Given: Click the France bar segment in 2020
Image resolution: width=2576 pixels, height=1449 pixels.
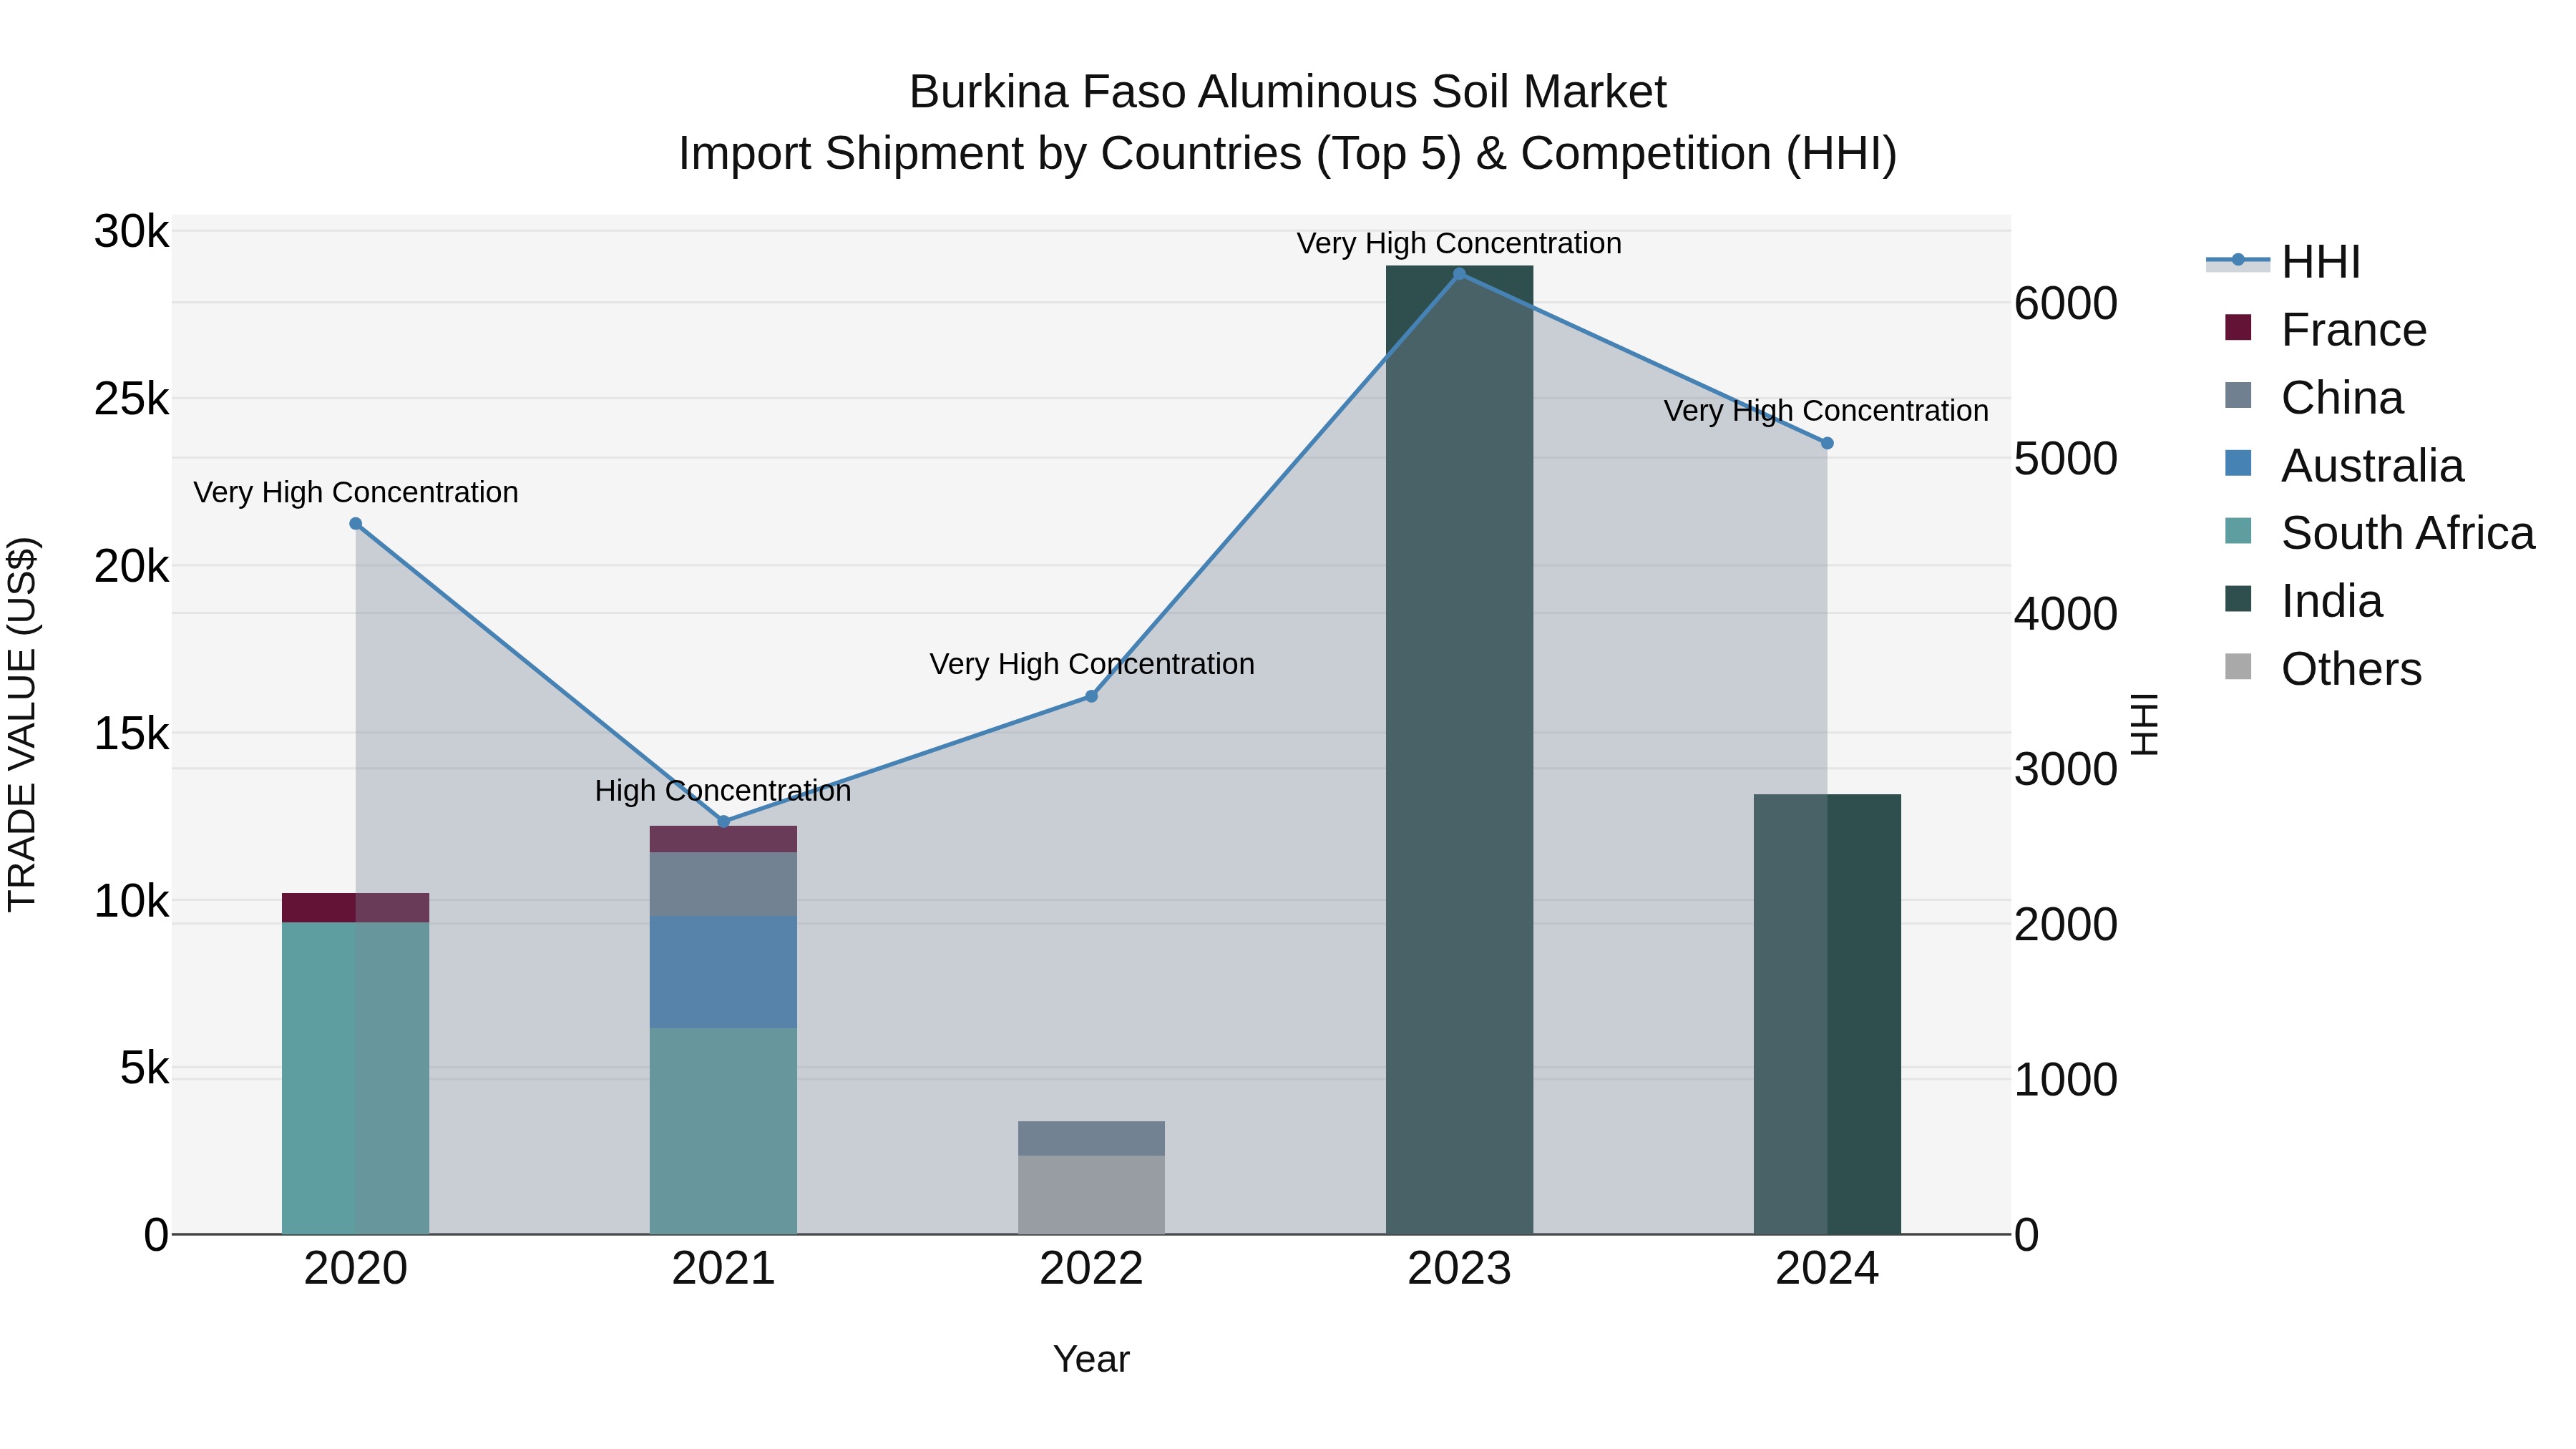Looking at the screenshot, I should (x=355, y=908).
